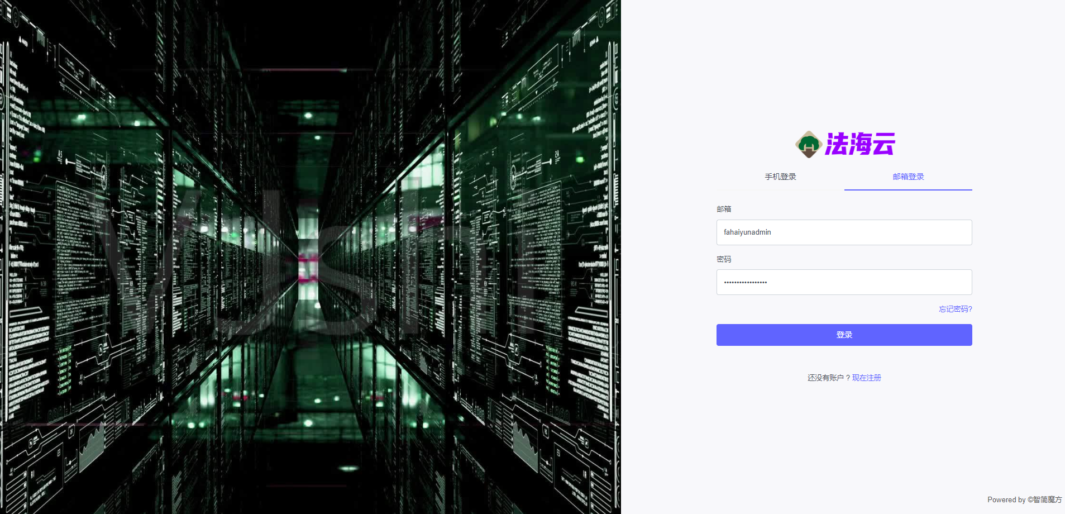Click the 邮箱 field label
The height and width of the screenshot is (514, 1065).
pos(724,209)
